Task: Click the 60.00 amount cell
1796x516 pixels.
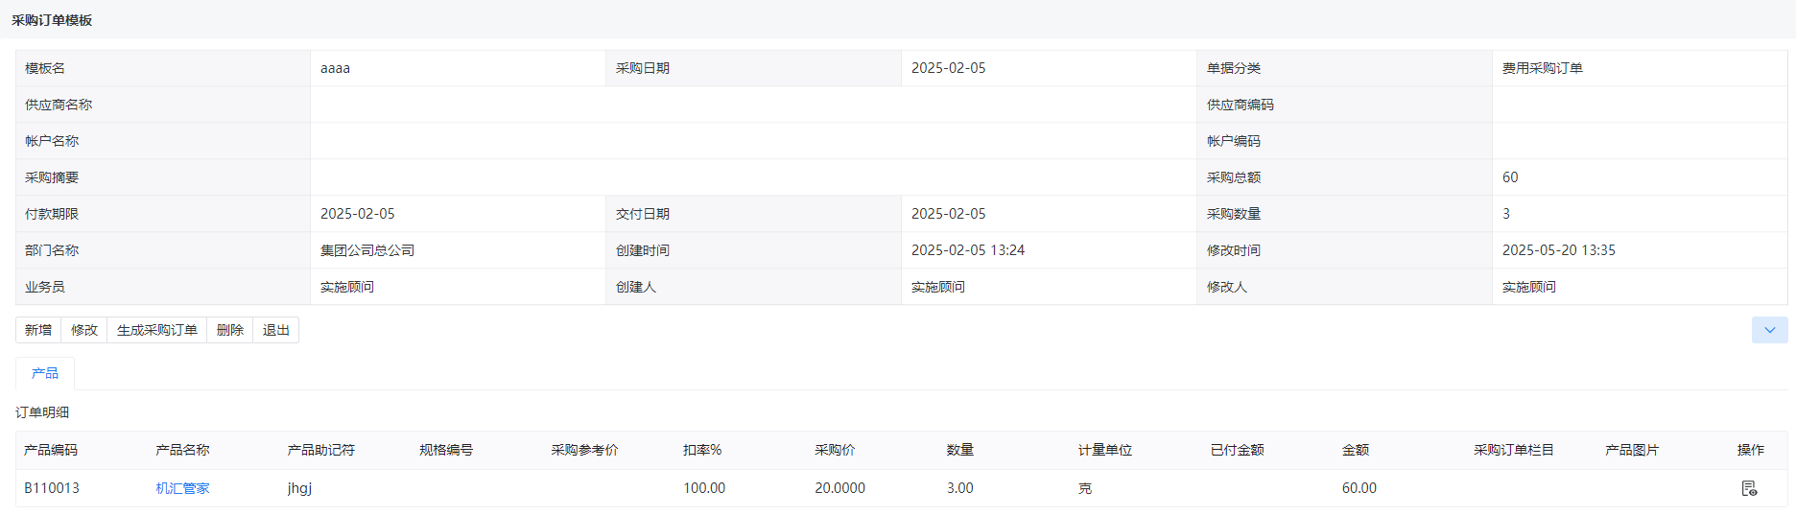Action: click(1359, 488)
